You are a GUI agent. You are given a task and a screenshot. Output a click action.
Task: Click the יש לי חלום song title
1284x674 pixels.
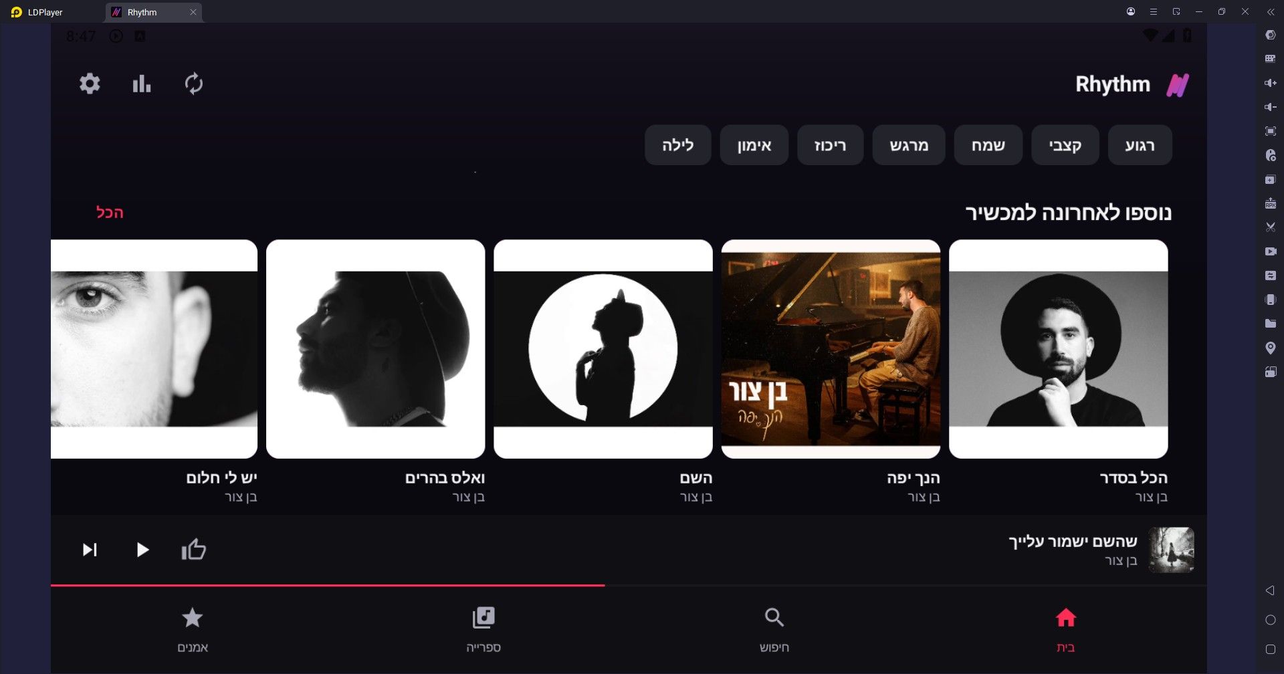221,478
